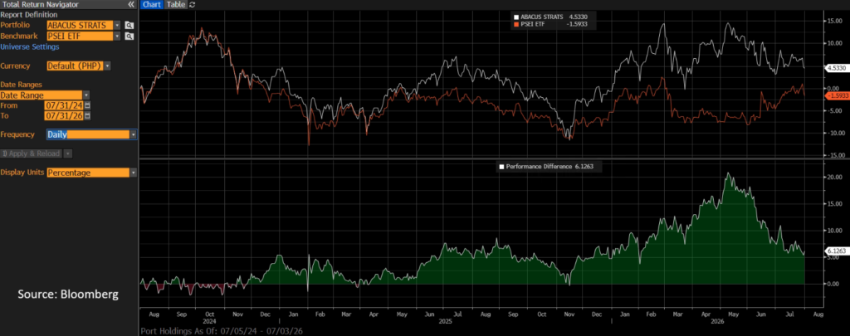Open the Date Range type dropdown
850x336 pixels.
86,95
